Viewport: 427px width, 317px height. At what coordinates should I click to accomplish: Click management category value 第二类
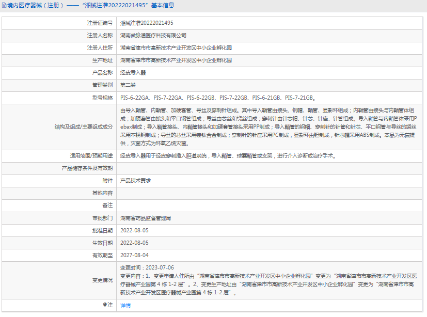click(x=128, y=85)
